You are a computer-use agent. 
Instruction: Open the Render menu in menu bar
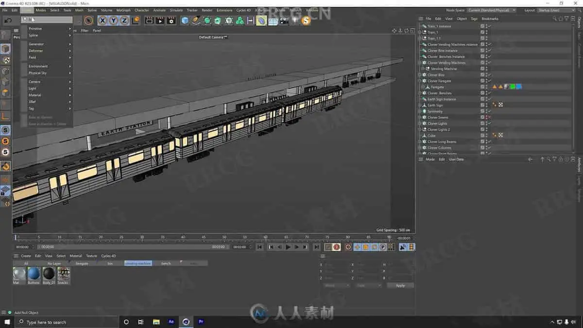[207, 10]
